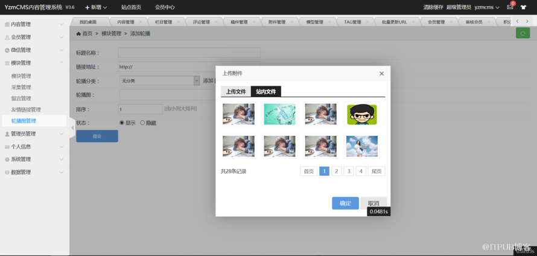Go to pagination page 4
This screenshot has height=256, width=537.
[x=361, y=171]
